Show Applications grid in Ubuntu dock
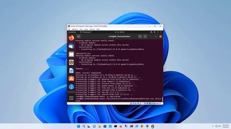 point(71,98)
